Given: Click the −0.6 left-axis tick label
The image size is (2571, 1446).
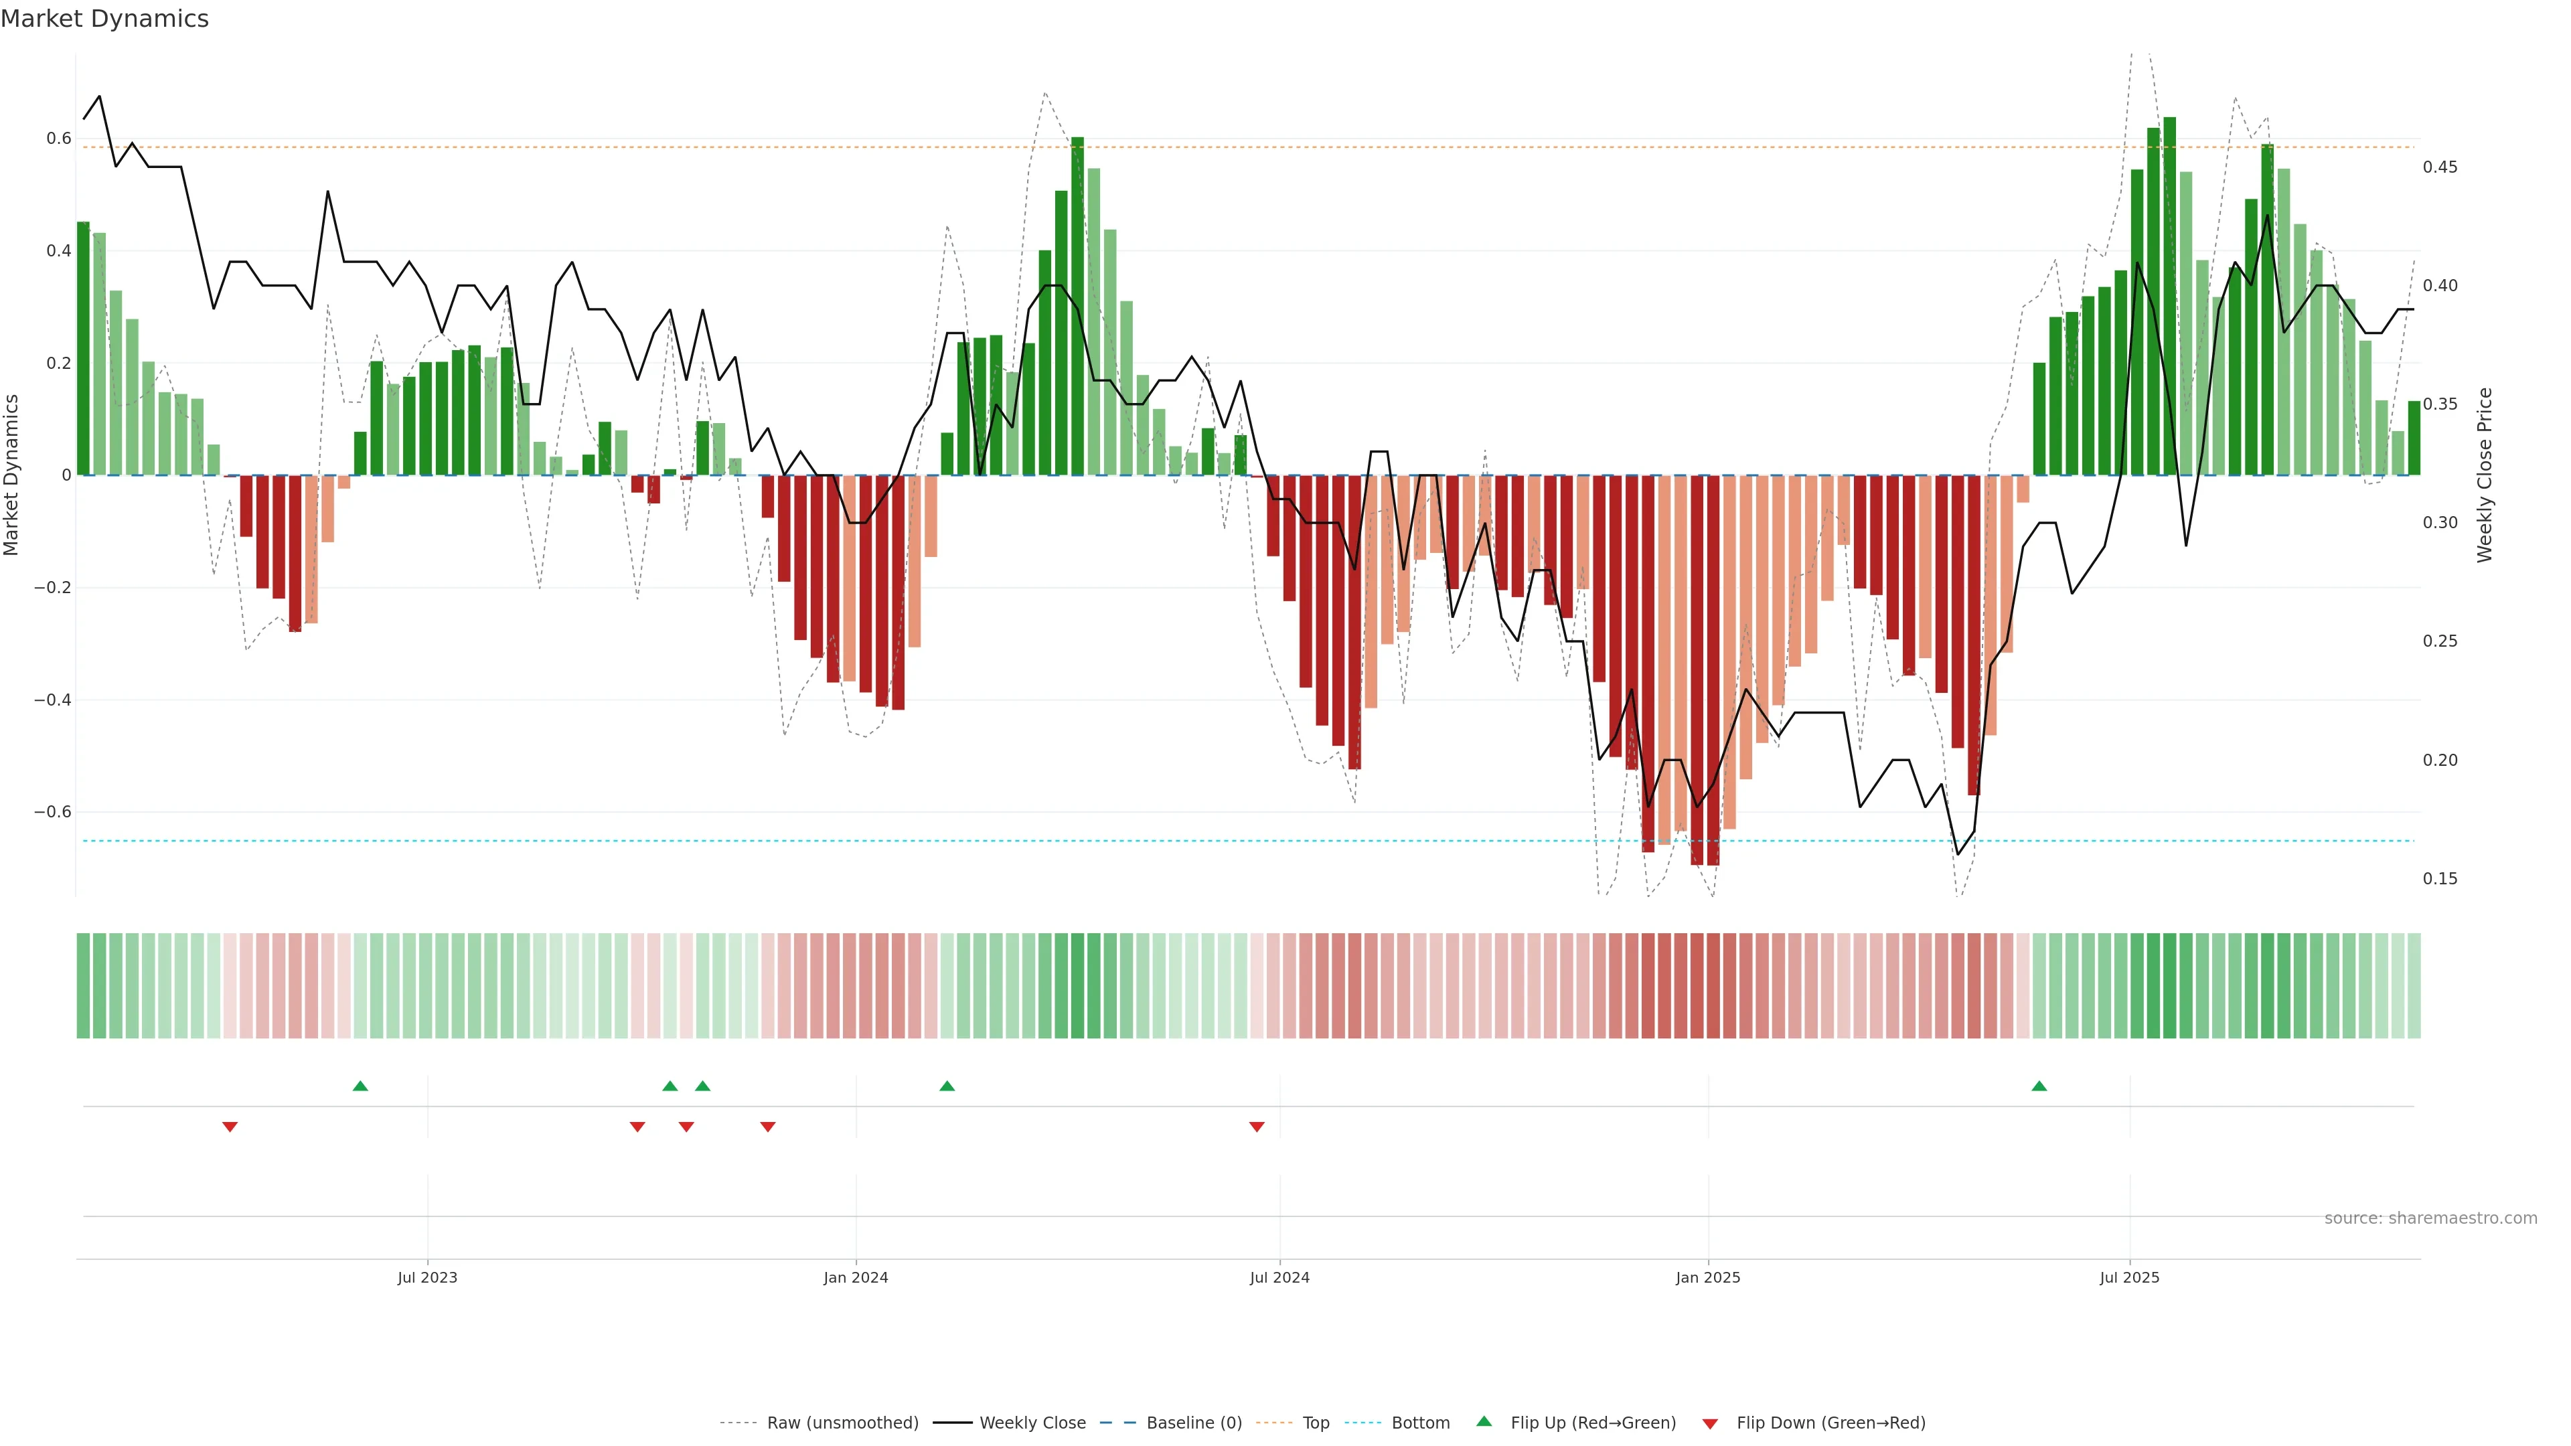Looking at the screenshot, I should [x=53, y=811].
